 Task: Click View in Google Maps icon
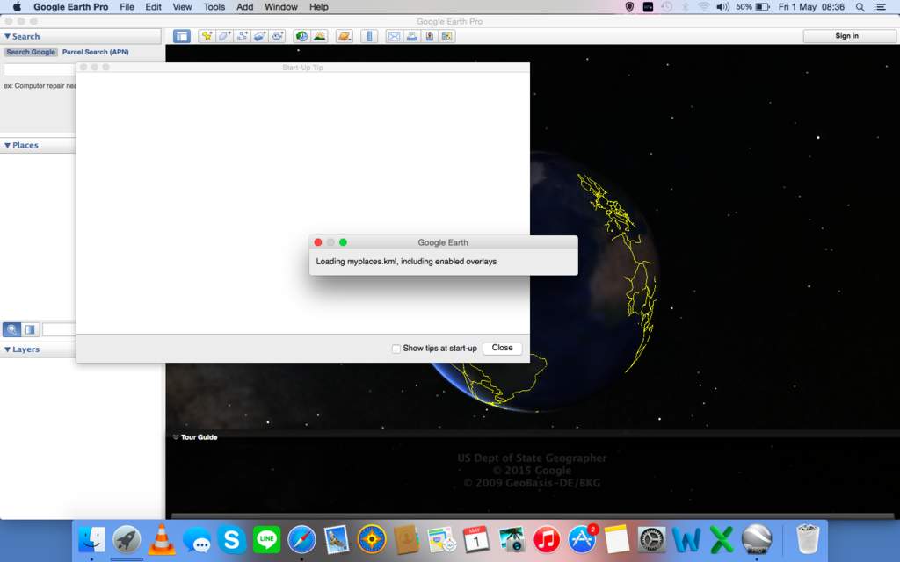[x=447, y=36]
